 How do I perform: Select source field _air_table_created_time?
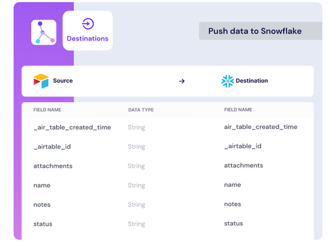pyautogui.click(x=72, y=127)
